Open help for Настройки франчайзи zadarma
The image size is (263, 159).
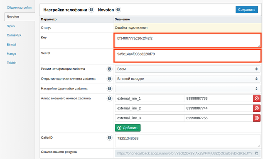(x=109, y=89)
